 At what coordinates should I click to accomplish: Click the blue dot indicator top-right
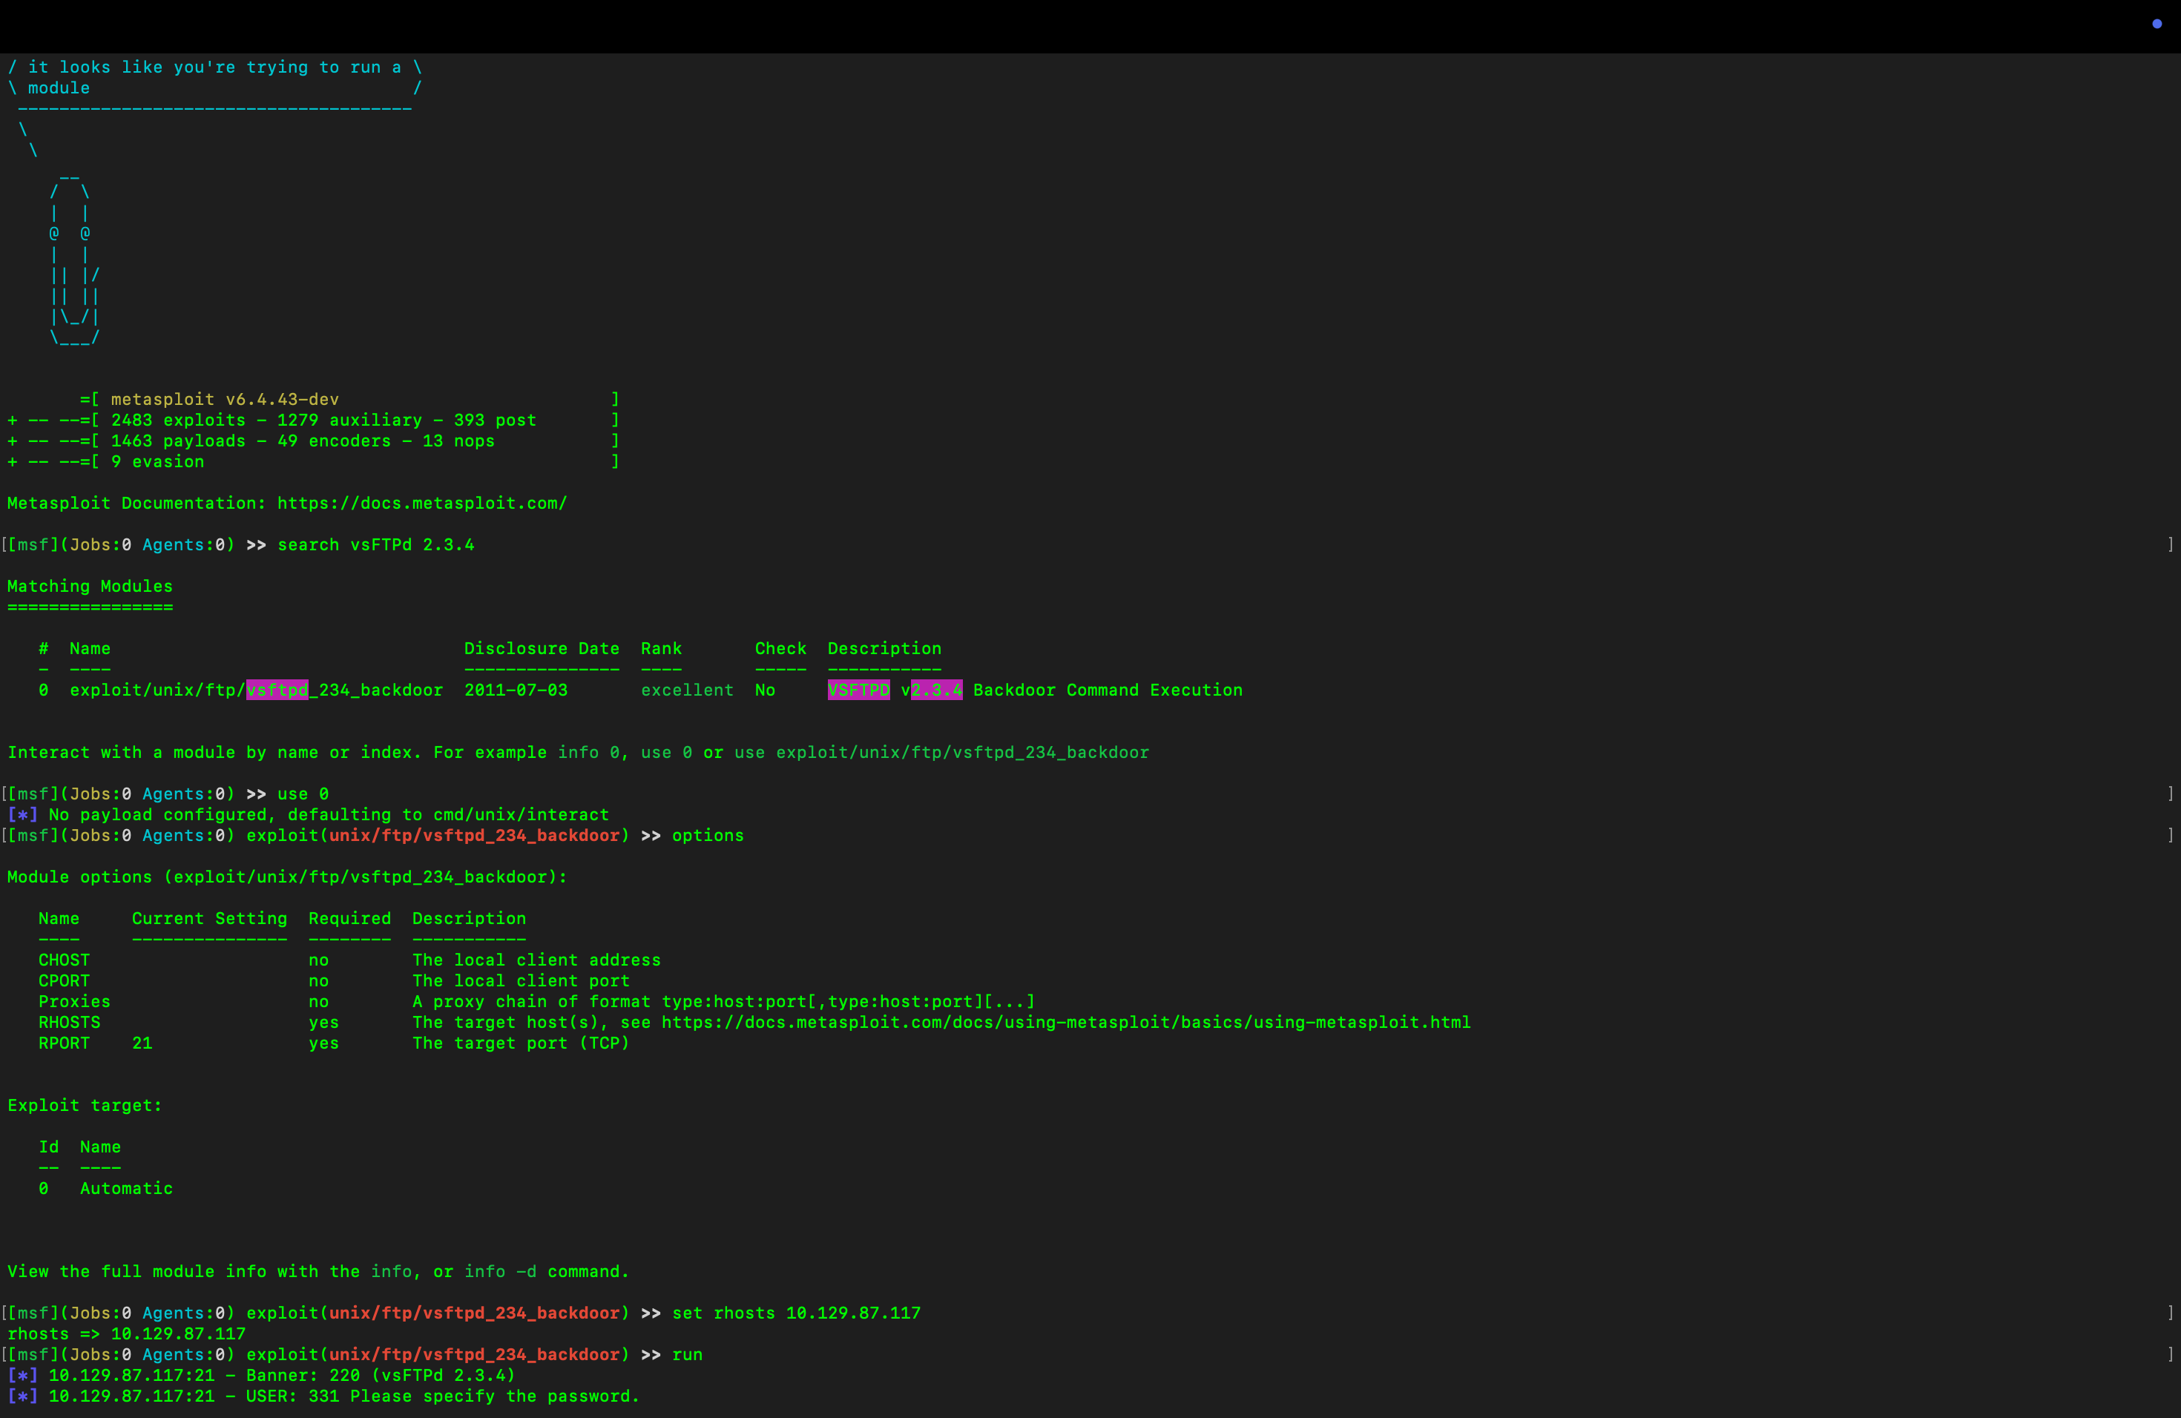[2157, 24]
